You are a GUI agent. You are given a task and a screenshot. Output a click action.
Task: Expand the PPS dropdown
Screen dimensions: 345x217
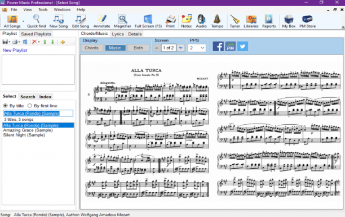click(x=202, y=48)
